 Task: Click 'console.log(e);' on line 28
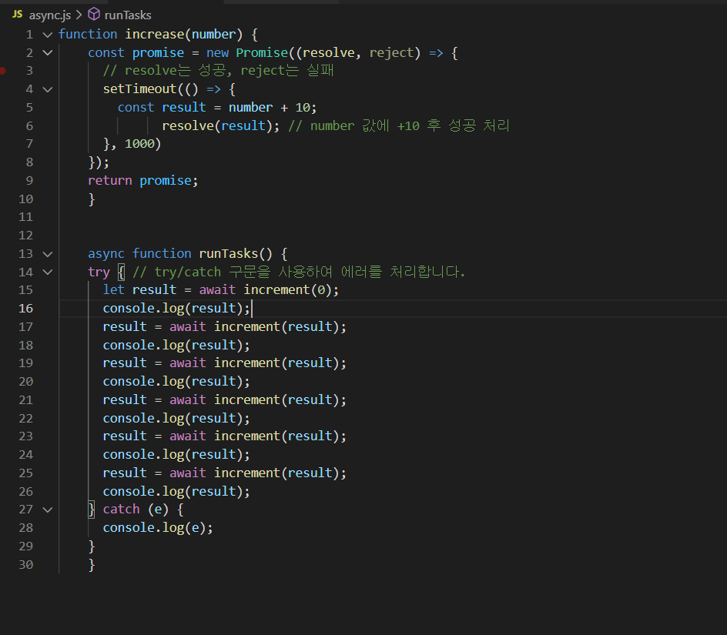click(x=158, y=528)
